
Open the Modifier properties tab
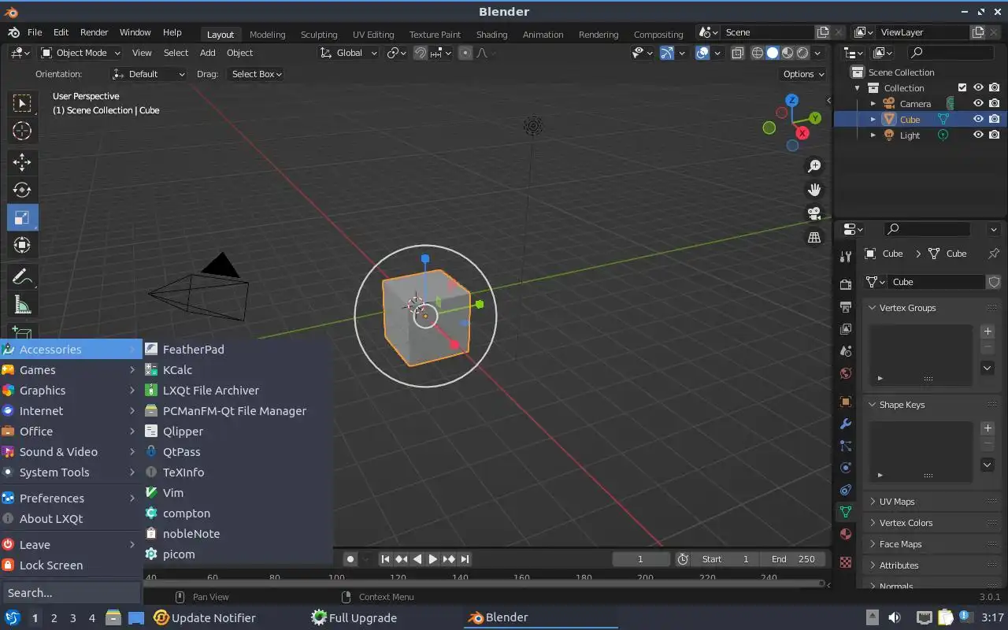point(846,424)
